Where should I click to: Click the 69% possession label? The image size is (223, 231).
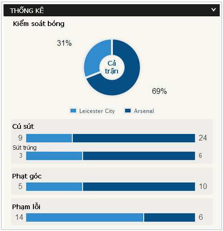(x=159, y=91)
